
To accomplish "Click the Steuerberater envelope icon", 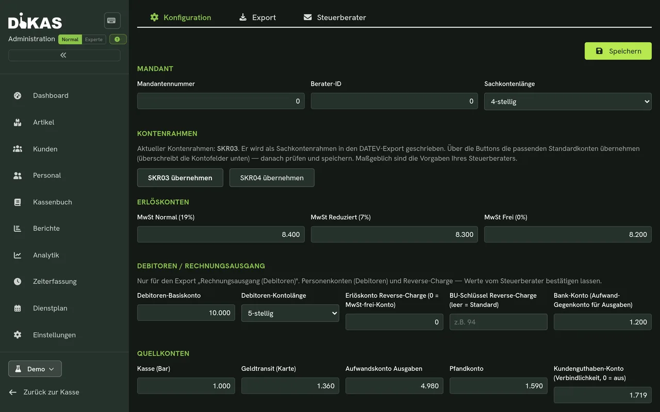I will pos(308,17).
